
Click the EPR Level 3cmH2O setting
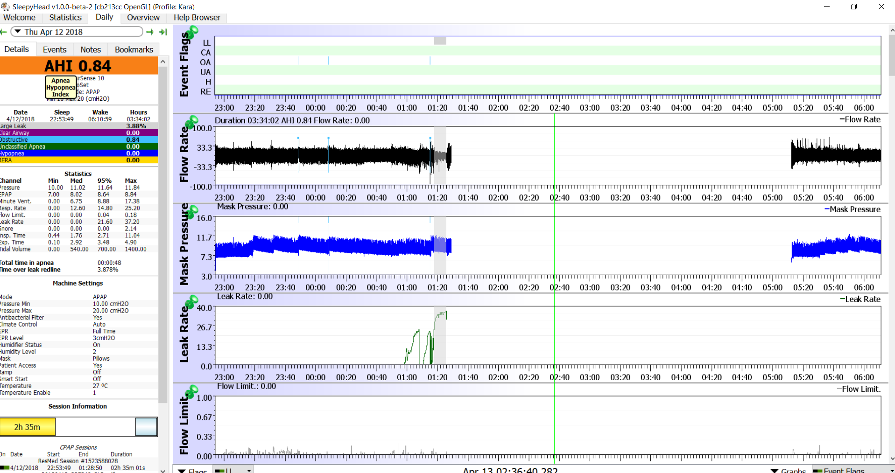[x=104, y=338]
